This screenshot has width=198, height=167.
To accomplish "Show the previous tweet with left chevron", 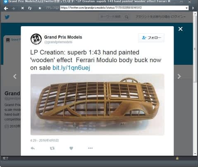I will click(15, 76).
